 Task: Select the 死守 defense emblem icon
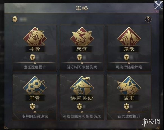pyautogui.click(x=82, y=36)
